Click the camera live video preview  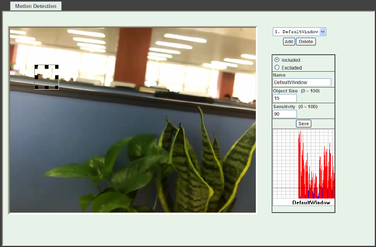(x=133, y=120)
